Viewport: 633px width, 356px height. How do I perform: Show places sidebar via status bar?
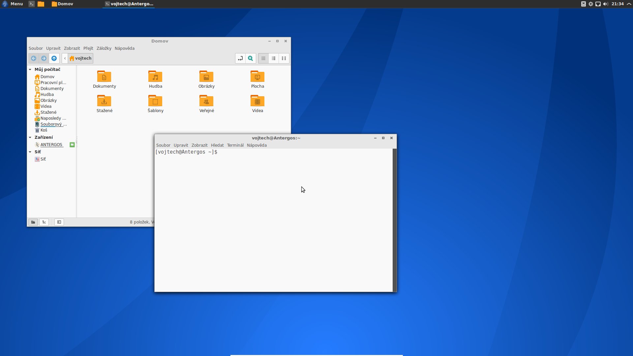(x=33, y=222)
